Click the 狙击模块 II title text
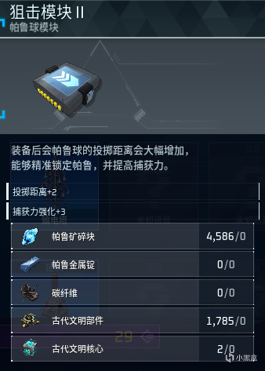 (x=47, y=13)
